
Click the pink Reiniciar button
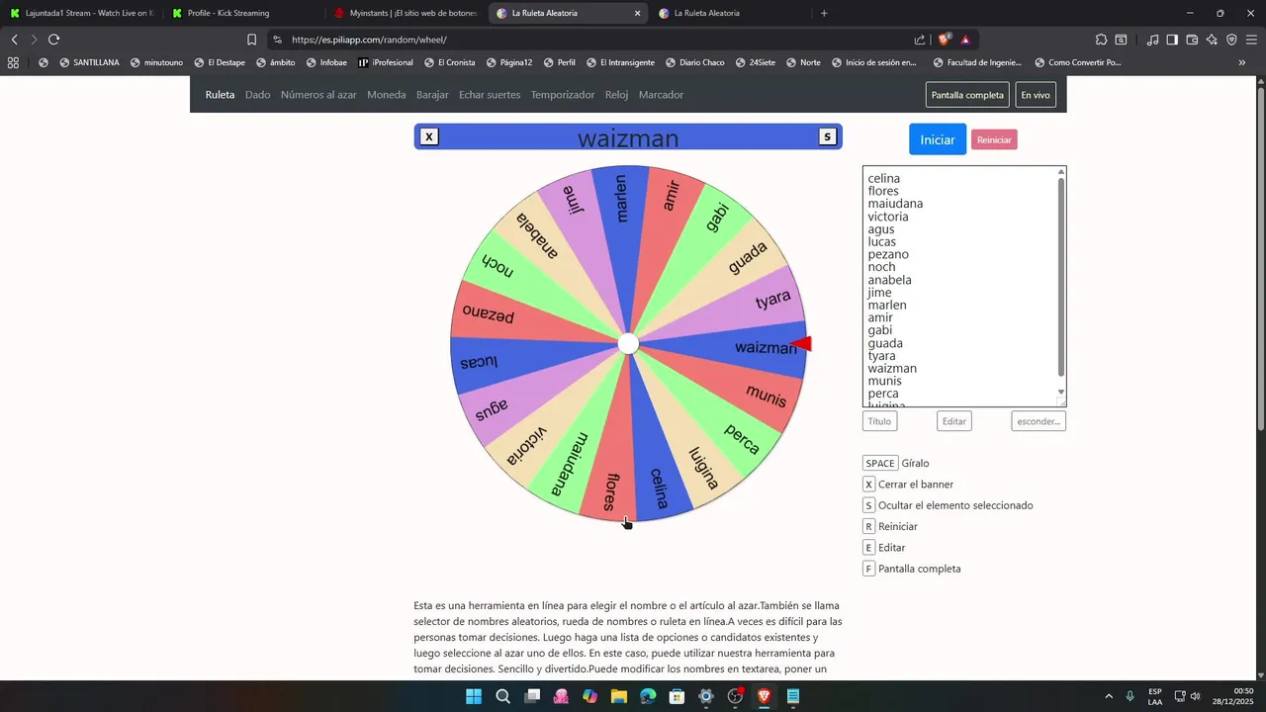pos(994,139)
